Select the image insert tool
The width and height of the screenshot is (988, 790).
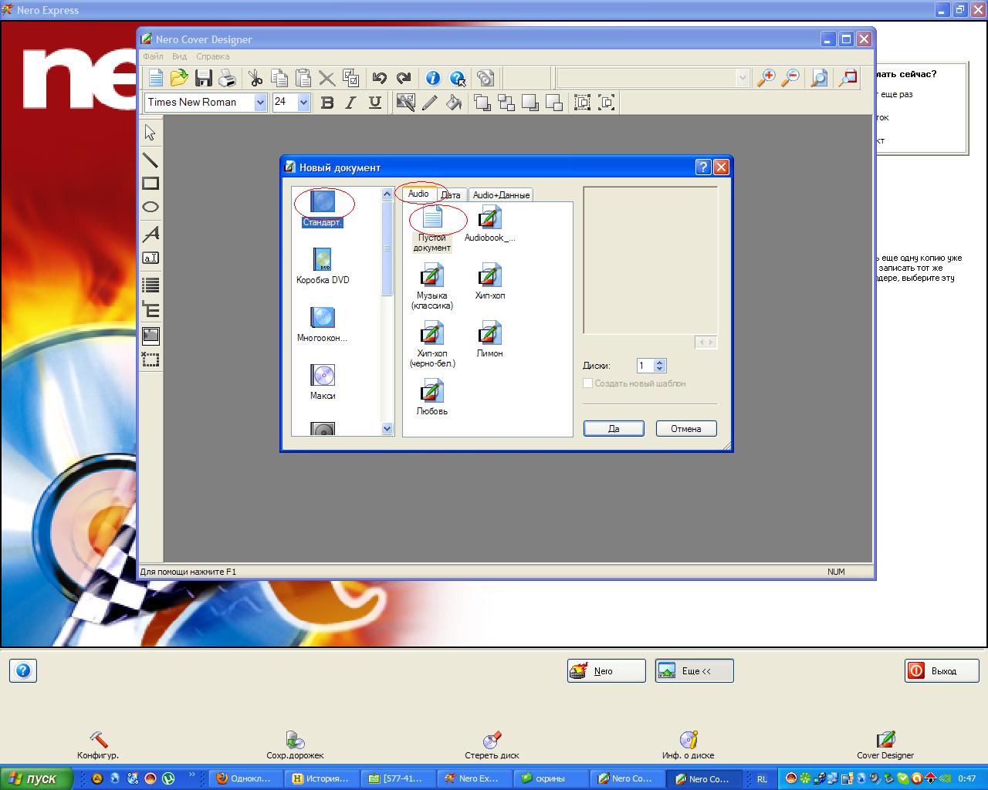(x=151, y=335)
